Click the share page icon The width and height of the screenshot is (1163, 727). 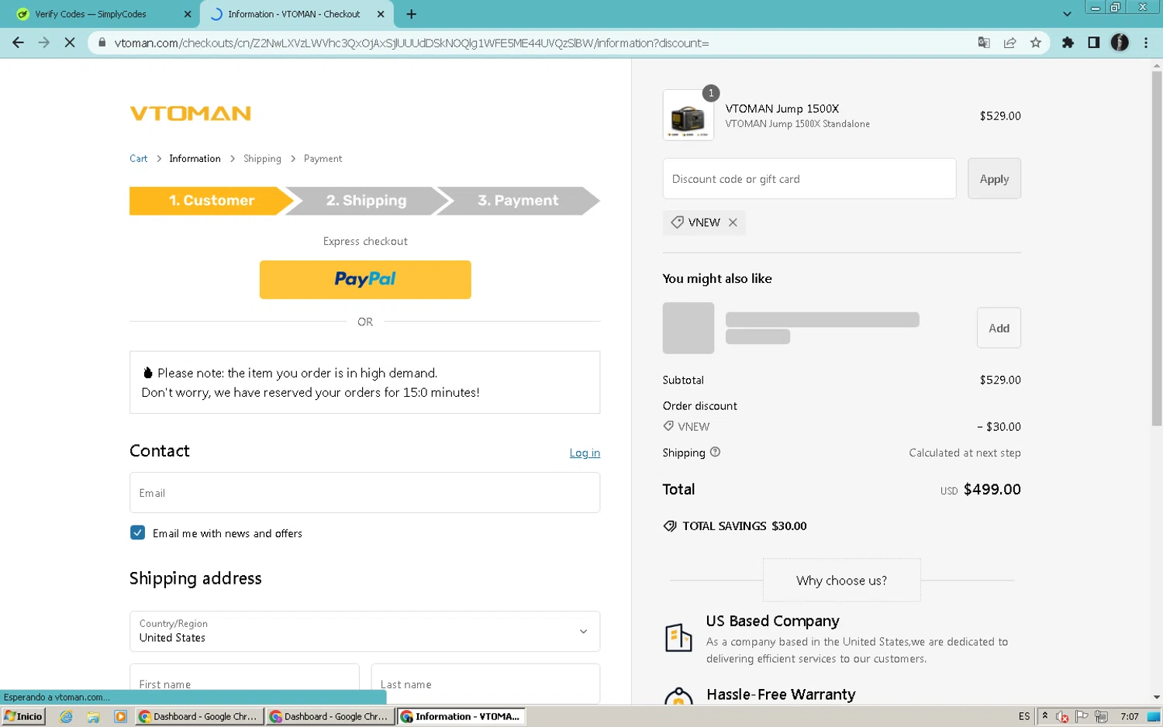click(x=1009, y=43)
